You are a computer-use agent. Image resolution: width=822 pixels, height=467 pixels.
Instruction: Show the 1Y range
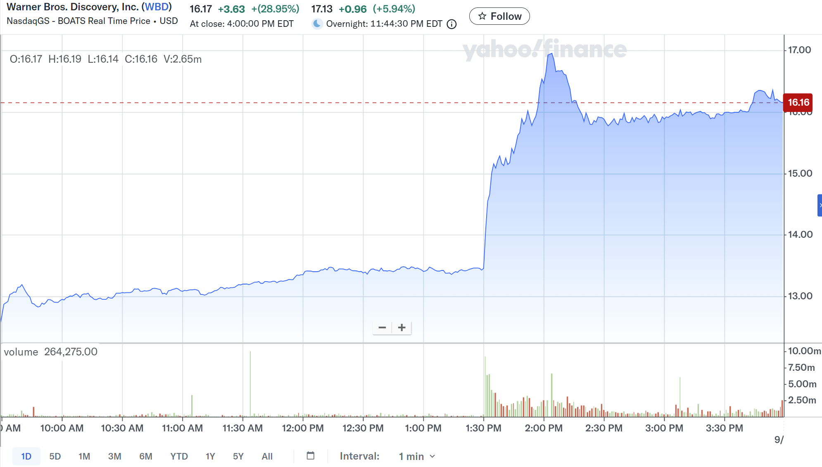(210, 456)
